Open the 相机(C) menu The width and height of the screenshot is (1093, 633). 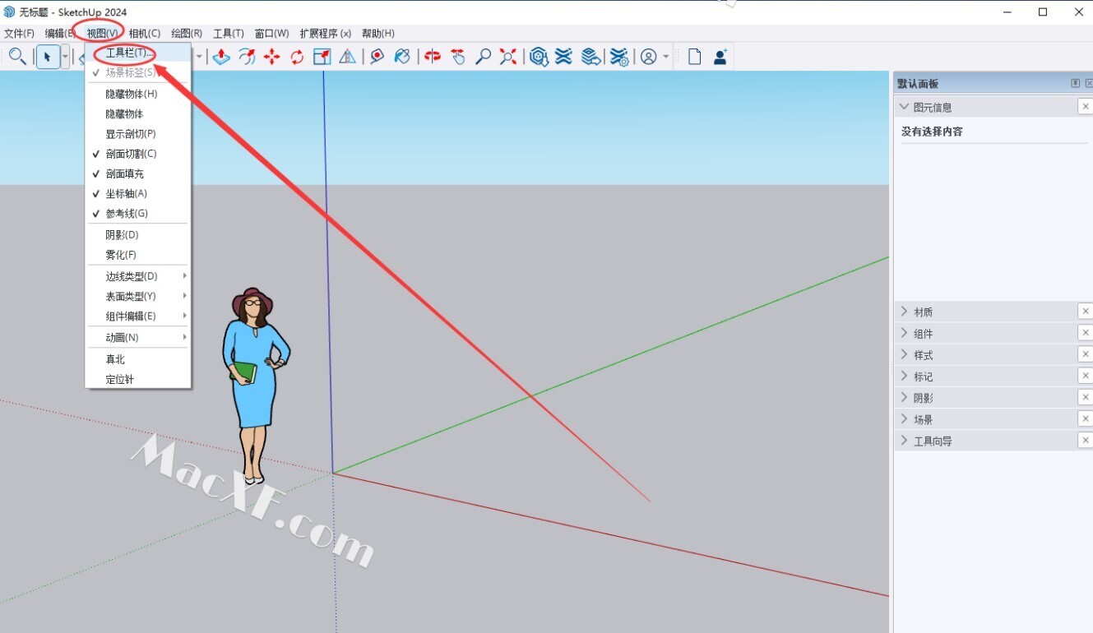(145, 34)
